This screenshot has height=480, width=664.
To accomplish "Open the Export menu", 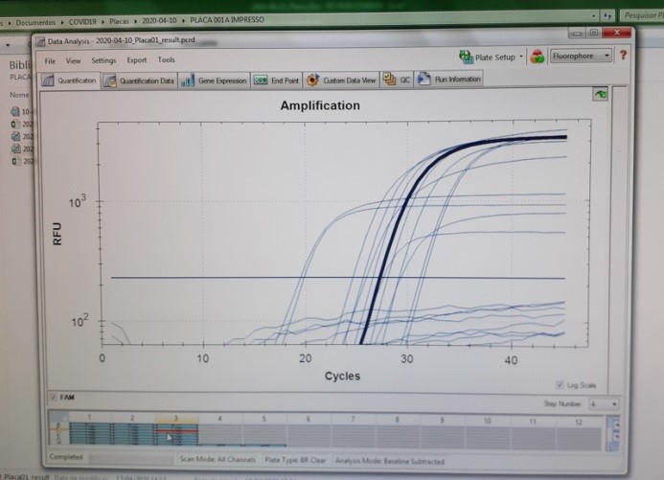I will click(136, 60).
